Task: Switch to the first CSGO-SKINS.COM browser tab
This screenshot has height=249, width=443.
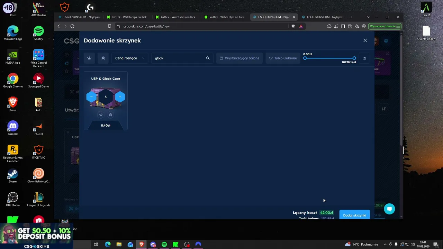Action: point(79,17)
